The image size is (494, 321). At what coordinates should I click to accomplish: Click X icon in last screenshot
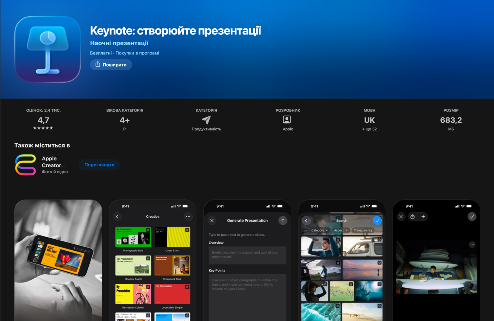coord(401,216)
